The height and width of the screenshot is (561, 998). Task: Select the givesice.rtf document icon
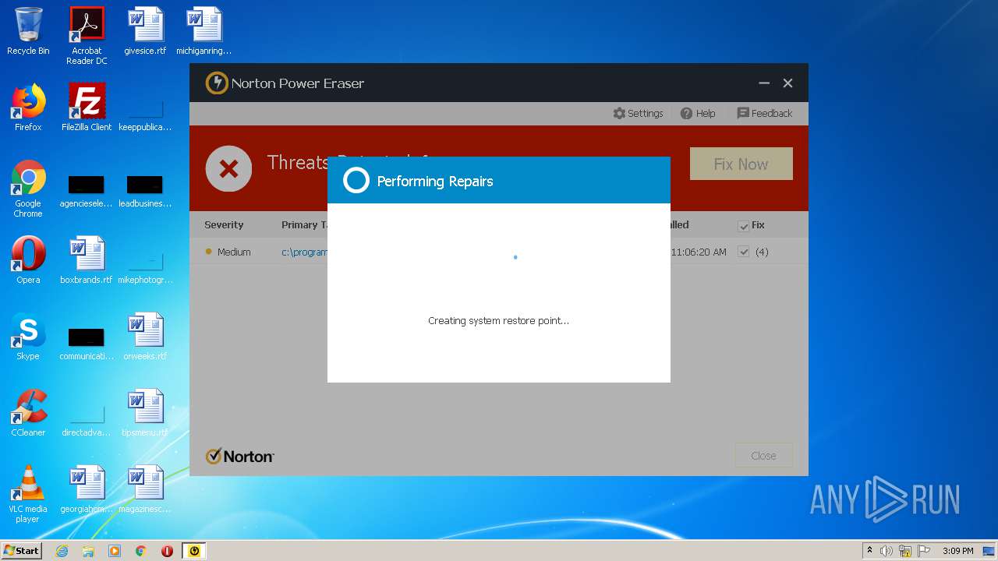tap(145, 32)
